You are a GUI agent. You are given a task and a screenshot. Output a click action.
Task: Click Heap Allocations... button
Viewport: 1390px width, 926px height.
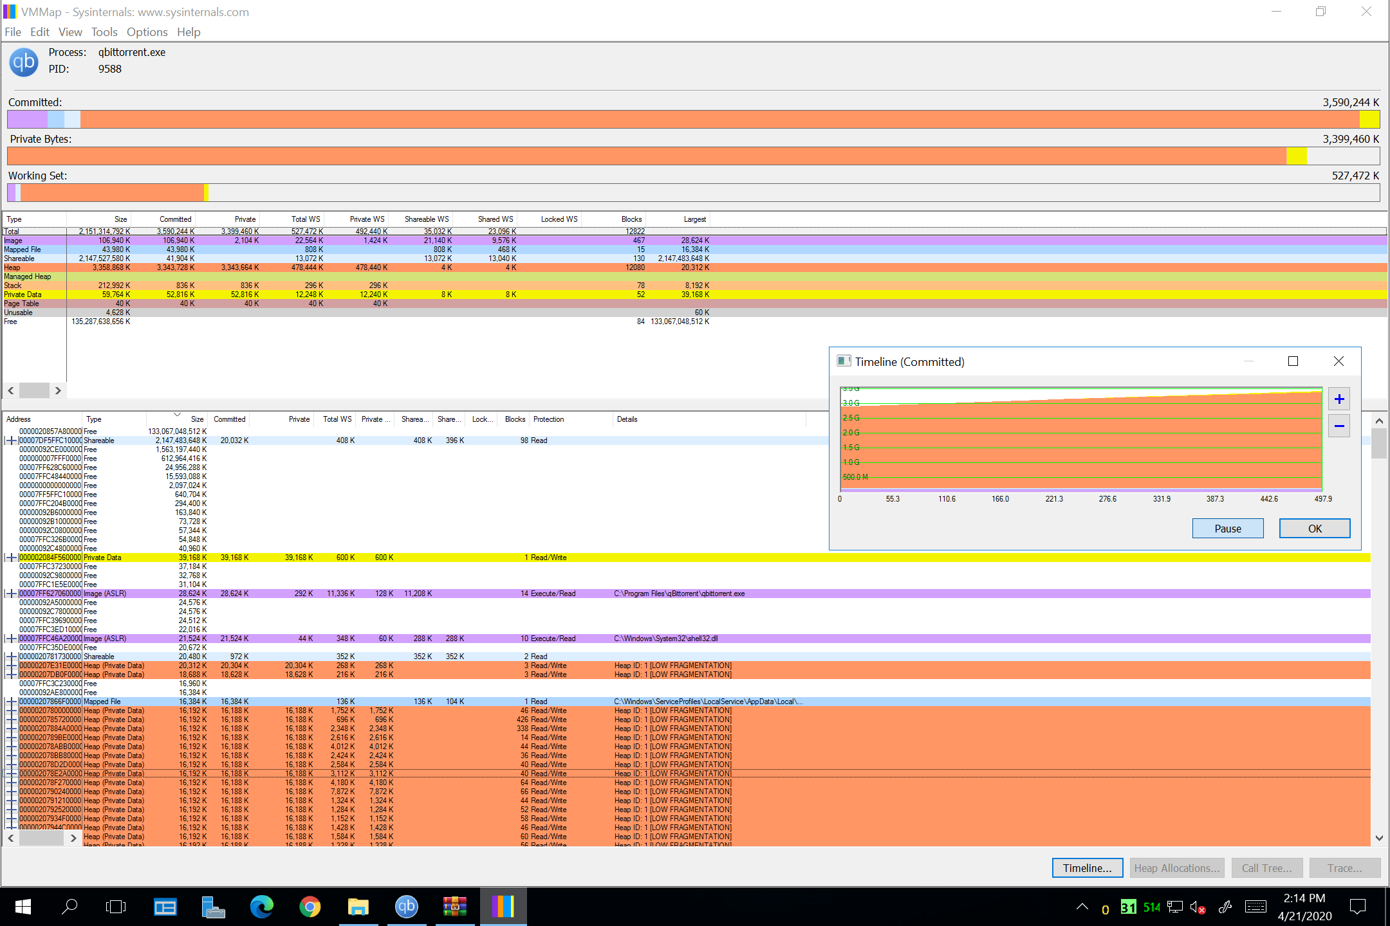click(1177, 868)
